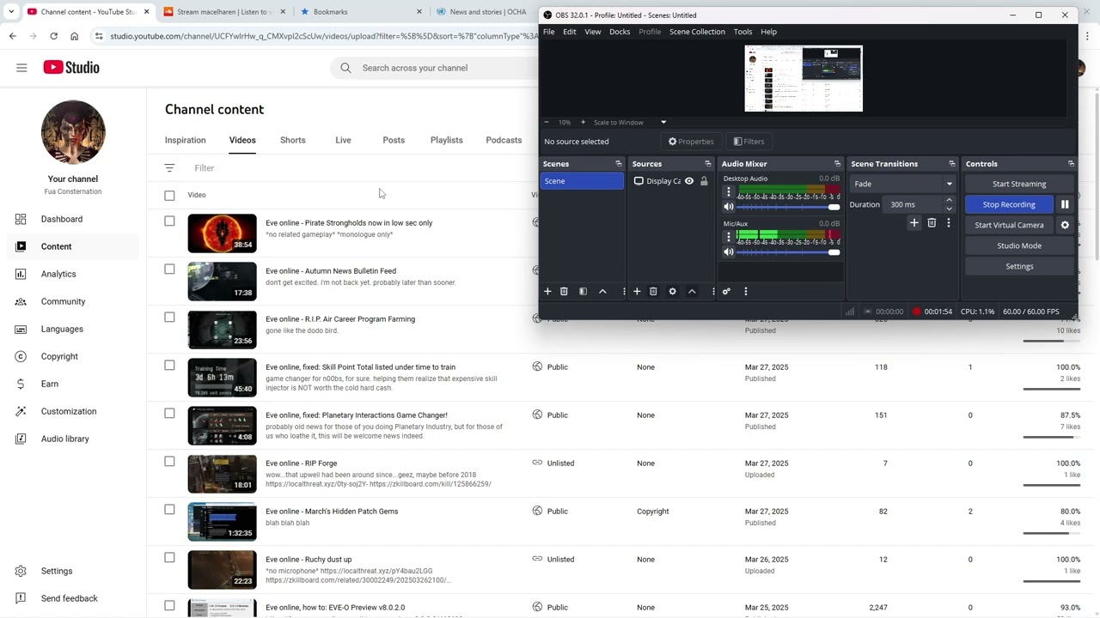Open Dashboard in YouTube Studio sidebar
This screenshot has width=1100, height=618.
tap(62, 219)
